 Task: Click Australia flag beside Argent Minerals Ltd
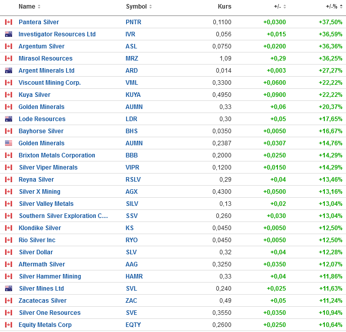(9, 71)
